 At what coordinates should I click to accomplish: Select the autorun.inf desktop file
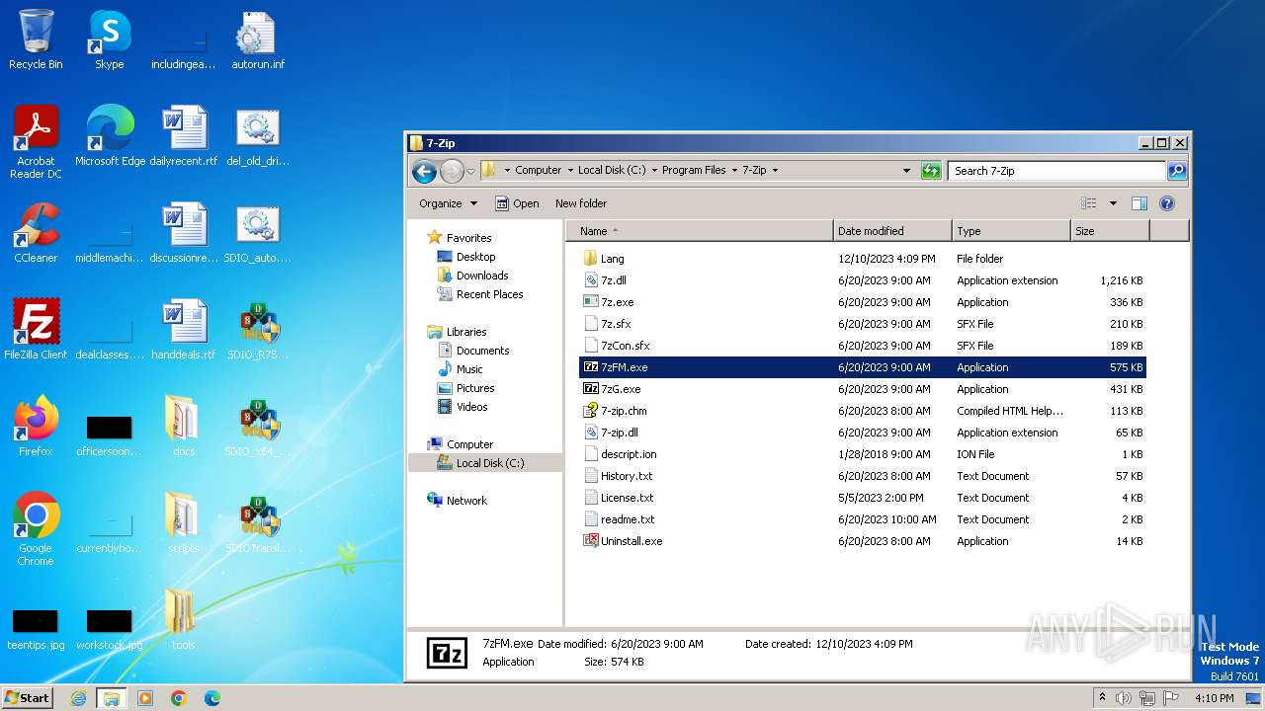tap(258, 39)
